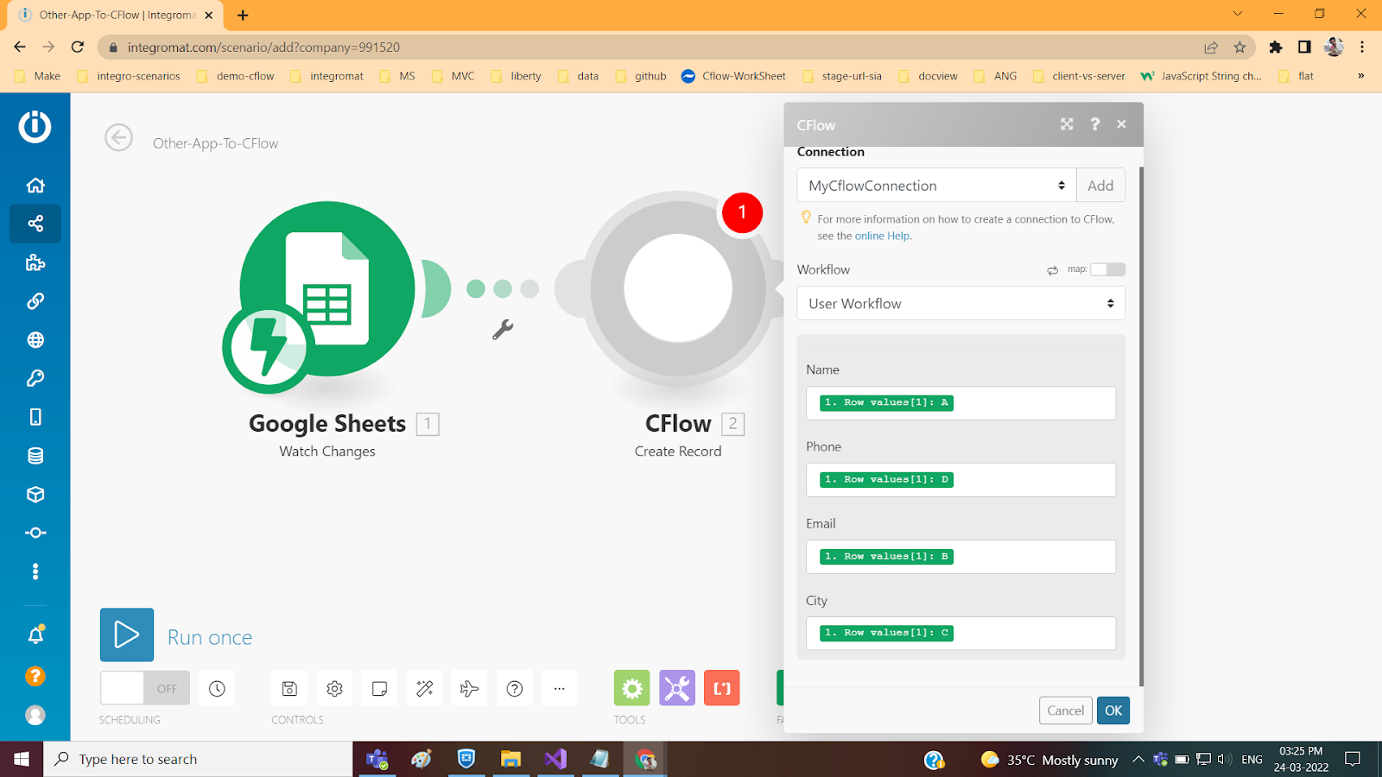
Task: Expand the Chrome tab search chevron
Action: click(x=1238, y=14)
